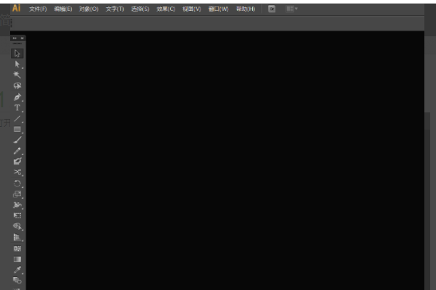Click the Ai application logo

point(17,8)
